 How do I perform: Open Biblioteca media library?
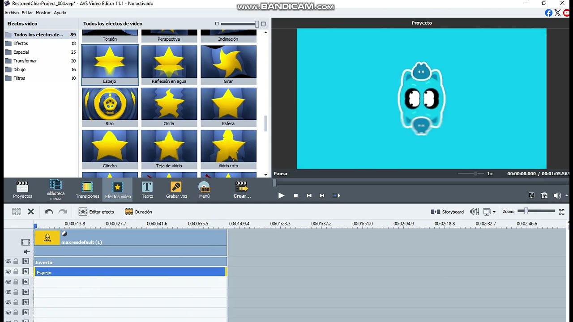[56, 190]
